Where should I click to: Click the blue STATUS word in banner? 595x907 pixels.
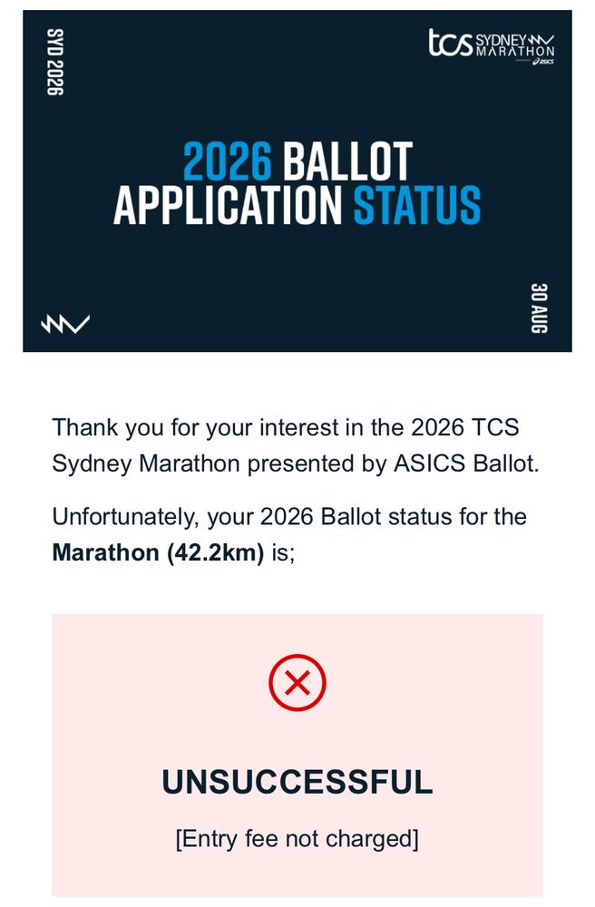tap(417, 205)
